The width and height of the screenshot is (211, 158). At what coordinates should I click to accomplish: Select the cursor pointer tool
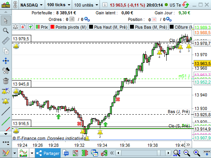point(6,21)
